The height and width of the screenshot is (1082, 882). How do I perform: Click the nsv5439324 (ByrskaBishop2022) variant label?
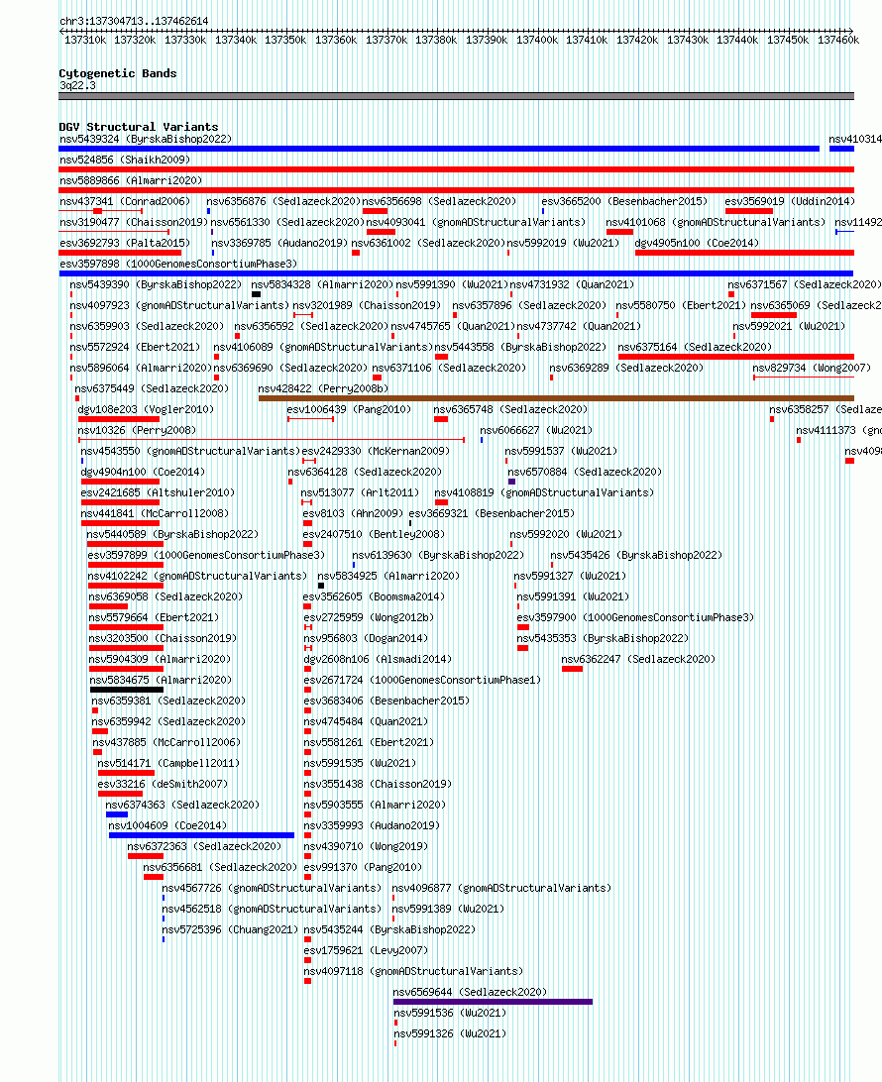point(146,139)
